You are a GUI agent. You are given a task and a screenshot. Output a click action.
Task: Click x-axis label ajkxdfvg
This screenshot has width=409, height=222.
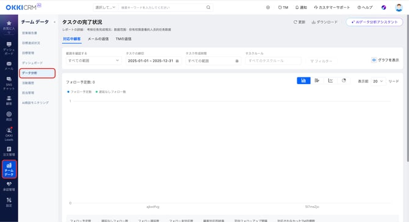(x=153, y=207)
